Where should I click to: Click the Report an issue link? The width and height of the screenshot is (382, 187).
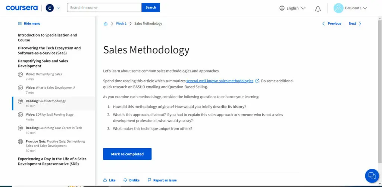[165, 180]
